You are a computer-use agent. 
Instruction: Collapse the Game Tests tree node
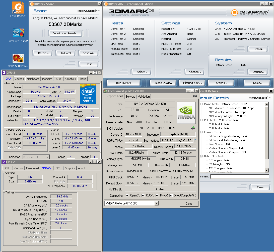pyautogui.click(x=201, y=104)
